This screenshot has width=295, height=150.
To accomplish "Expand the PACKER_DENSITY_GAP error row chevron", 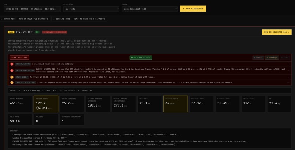I will point(288,71).
